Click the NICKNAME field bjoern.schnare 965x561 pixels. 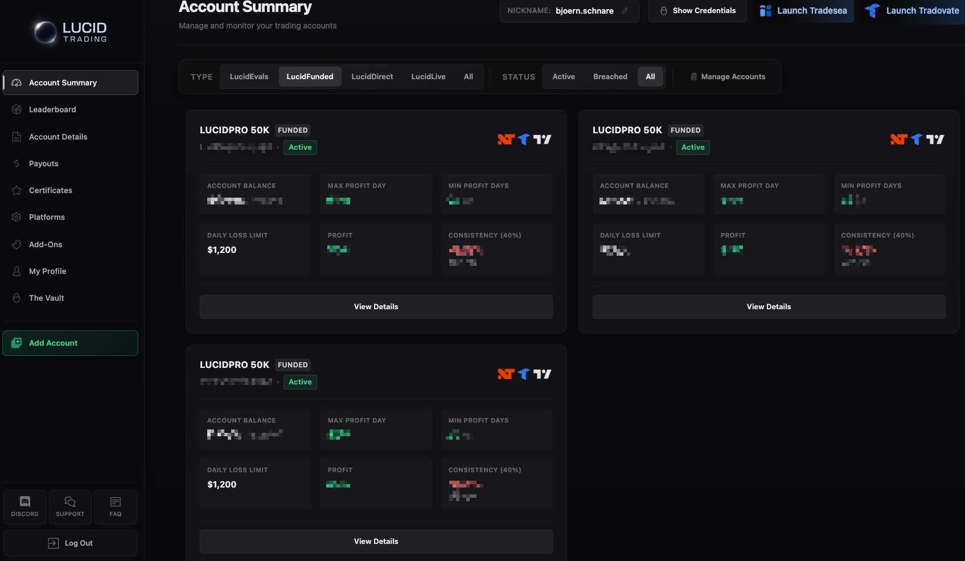569,11
